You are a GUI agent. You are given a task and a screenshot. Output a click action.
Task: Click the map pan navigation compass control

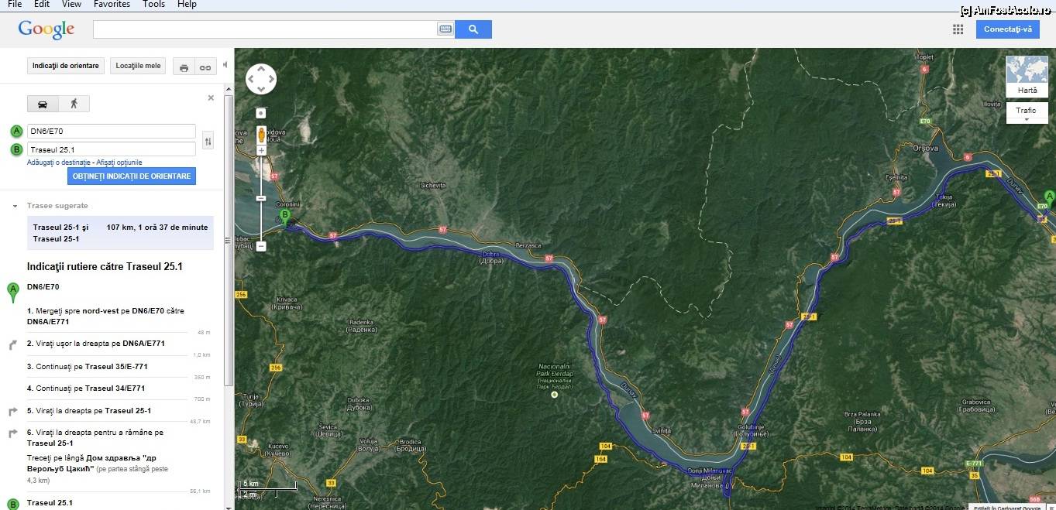(x=261, y=79)
